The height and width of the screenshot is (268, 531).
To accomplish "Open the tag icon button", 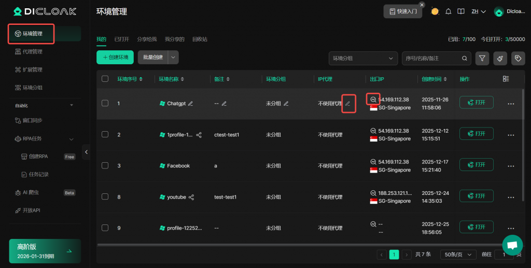I will pyautogui.click(x=518, y=59).
